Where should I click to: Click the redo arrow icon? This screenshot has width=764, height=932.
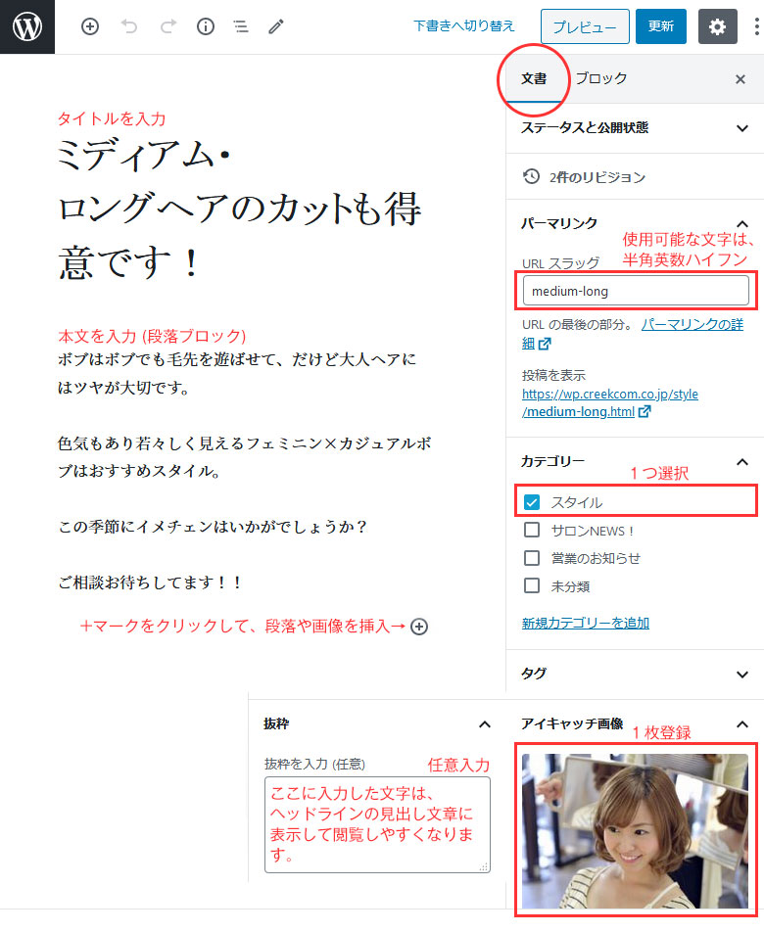click(168, 26)
